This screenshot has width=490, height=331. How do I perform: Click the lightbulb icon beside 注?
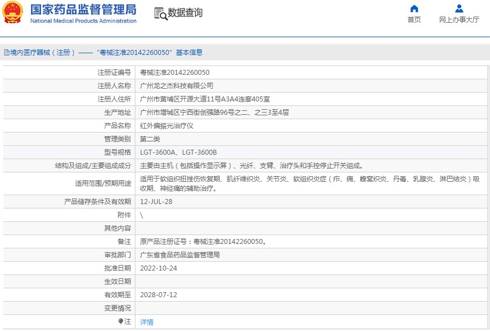121,322
